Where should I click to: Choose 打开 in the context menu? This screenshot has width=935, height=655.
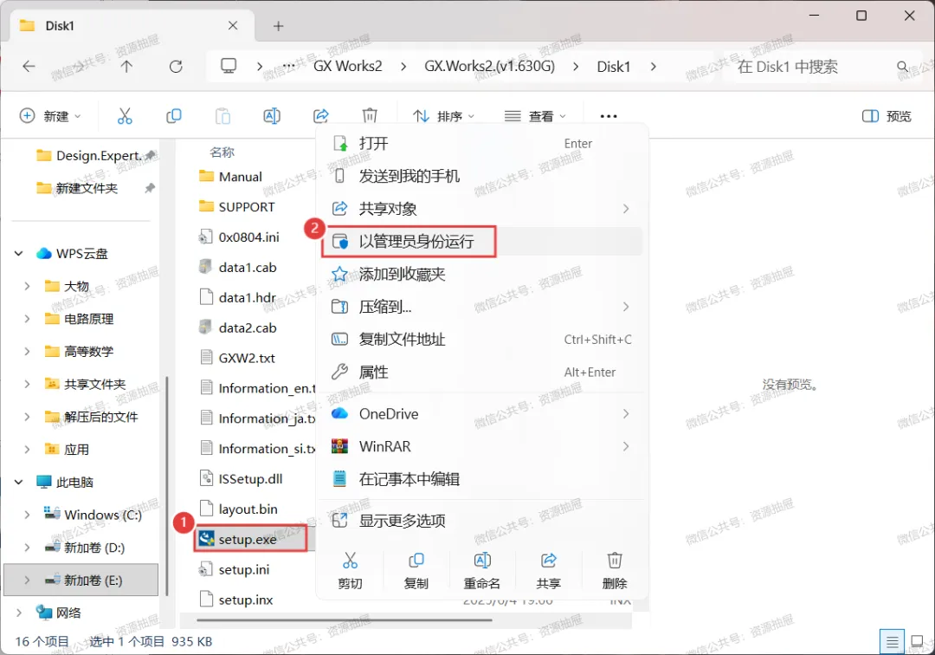tap(482, 143)
